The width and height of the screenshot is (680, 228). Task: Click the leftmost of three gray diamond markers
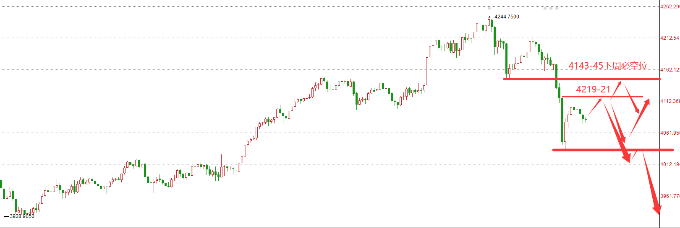coord(545,8)
